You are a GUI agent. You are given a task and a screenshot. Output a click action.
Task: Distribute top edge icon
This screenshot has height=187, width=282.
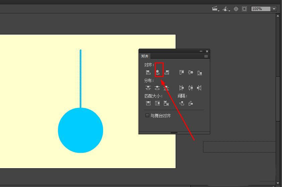[x=148, y=88]
